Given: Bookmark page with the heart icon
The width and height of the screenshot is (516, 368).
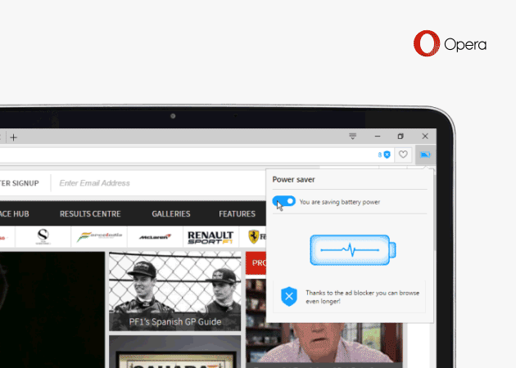Looking at the screenshot, I should (x=403, y=154).
